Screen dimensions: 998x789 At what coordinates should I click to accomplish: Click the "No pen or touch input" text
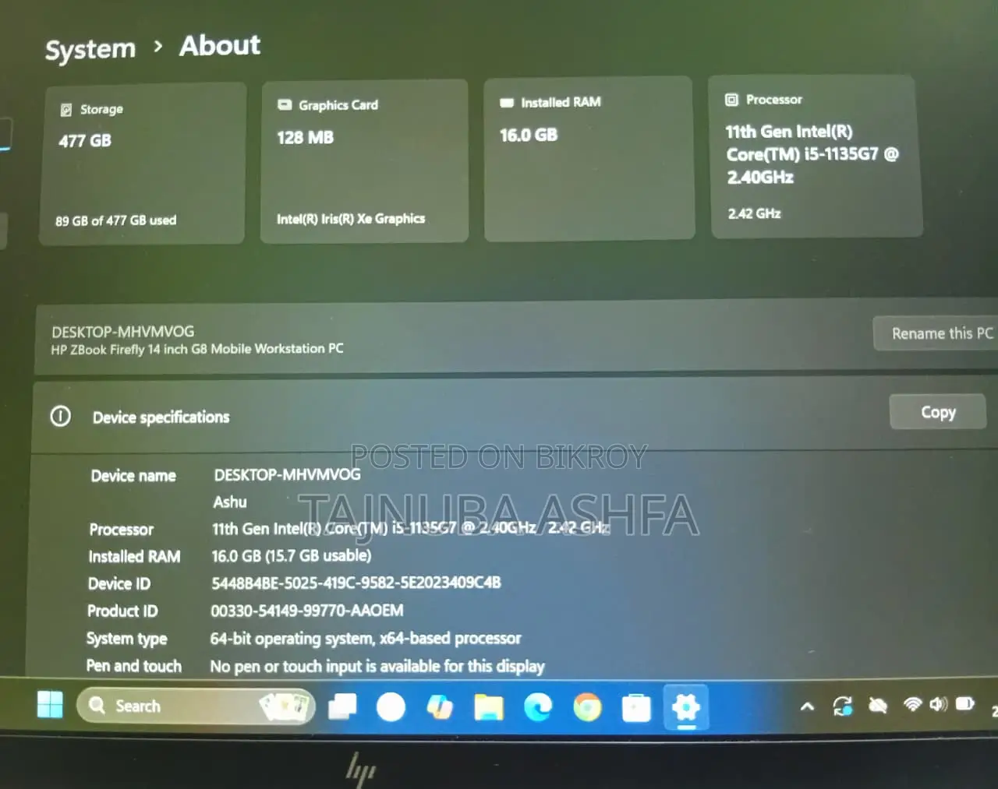pos(377,667)
